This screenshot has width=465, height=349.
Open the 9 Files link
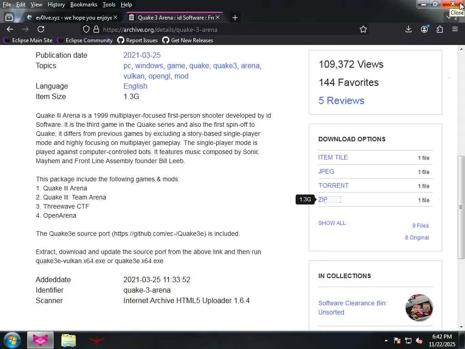click(x=420, y=225)
